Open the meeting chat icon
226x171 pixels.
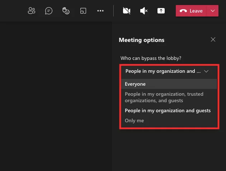49,11
